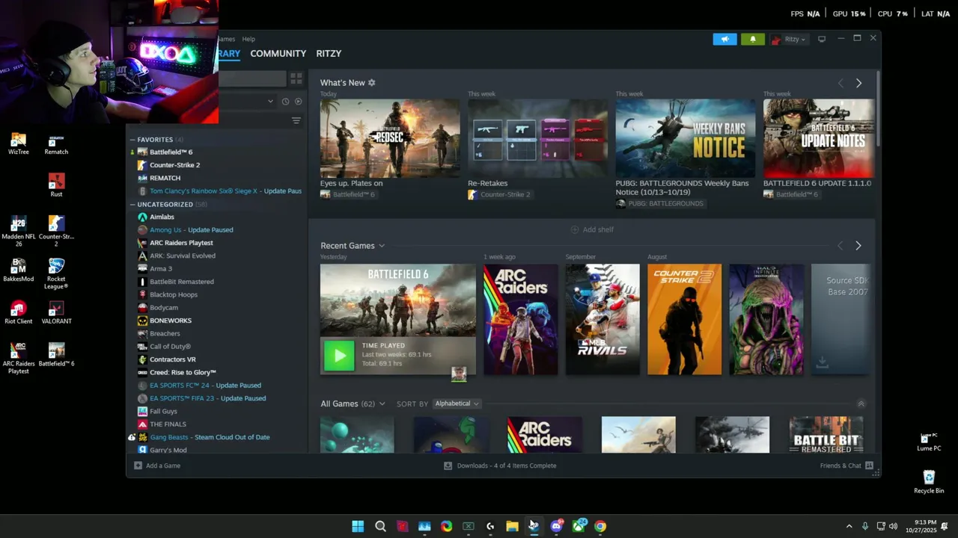Go to next What's New items arrow

(858, 83)
